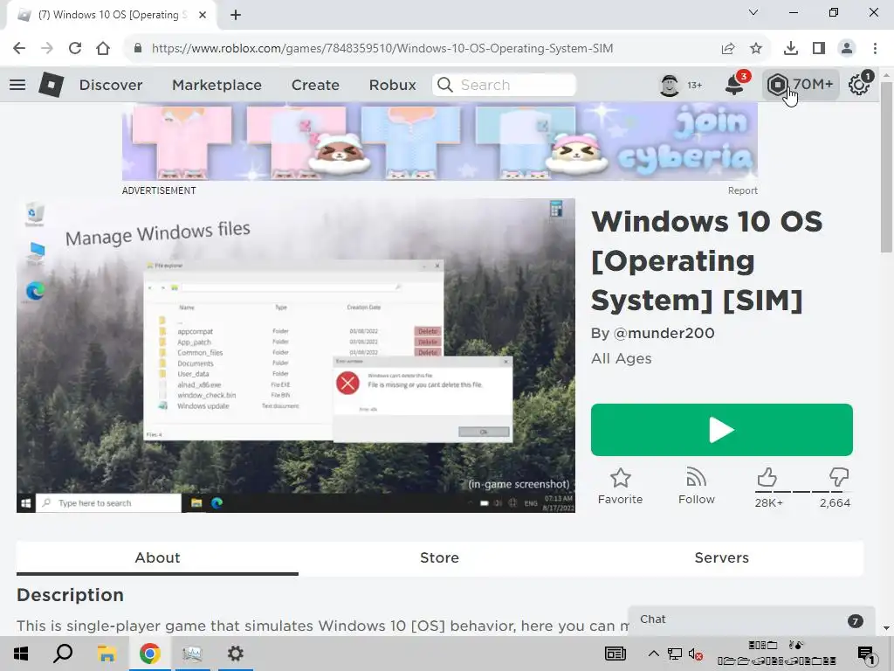Open the Roblox hamburger menu

click(x=17, y=85)
